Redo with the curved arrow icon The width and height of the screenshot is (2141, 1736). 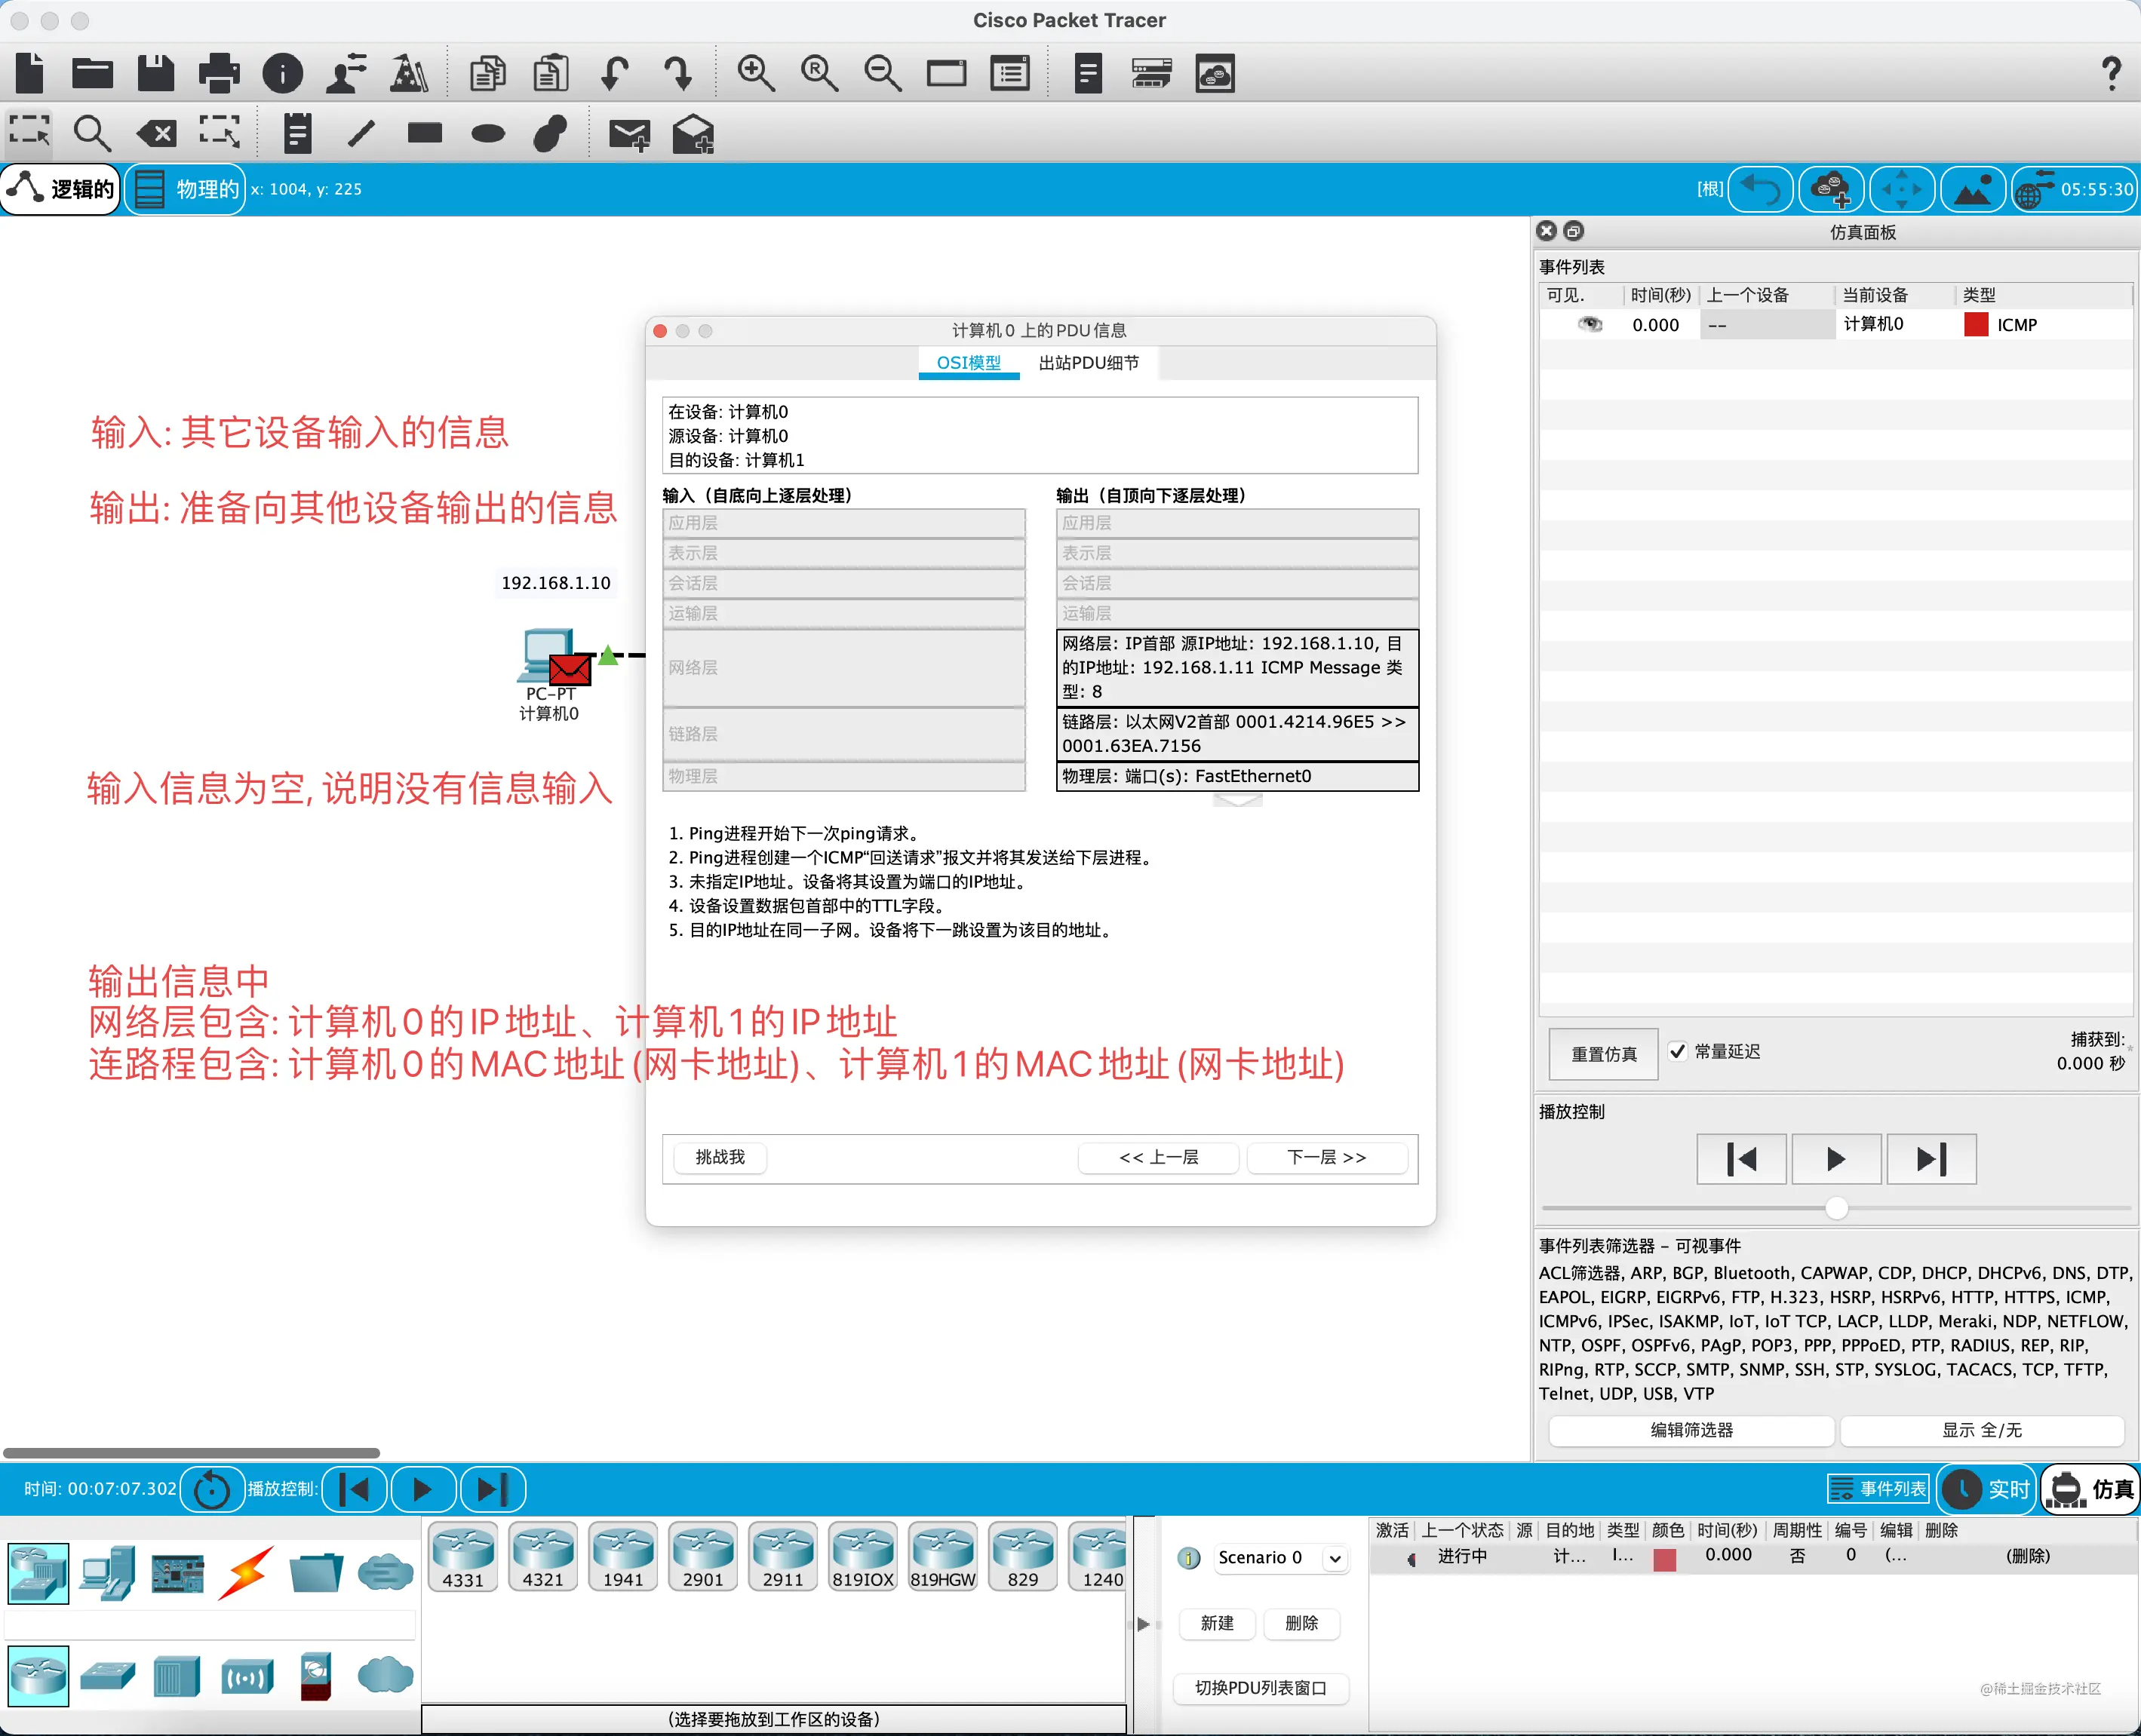[x=678, y=73]
